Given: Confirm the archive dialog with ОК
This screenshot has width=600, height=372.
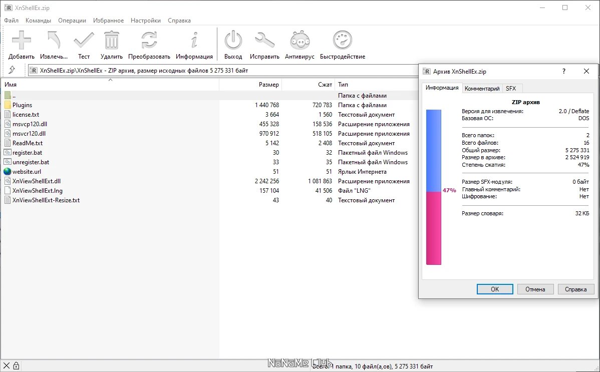Looking at the screenshot, I should (x=495, y=289).
